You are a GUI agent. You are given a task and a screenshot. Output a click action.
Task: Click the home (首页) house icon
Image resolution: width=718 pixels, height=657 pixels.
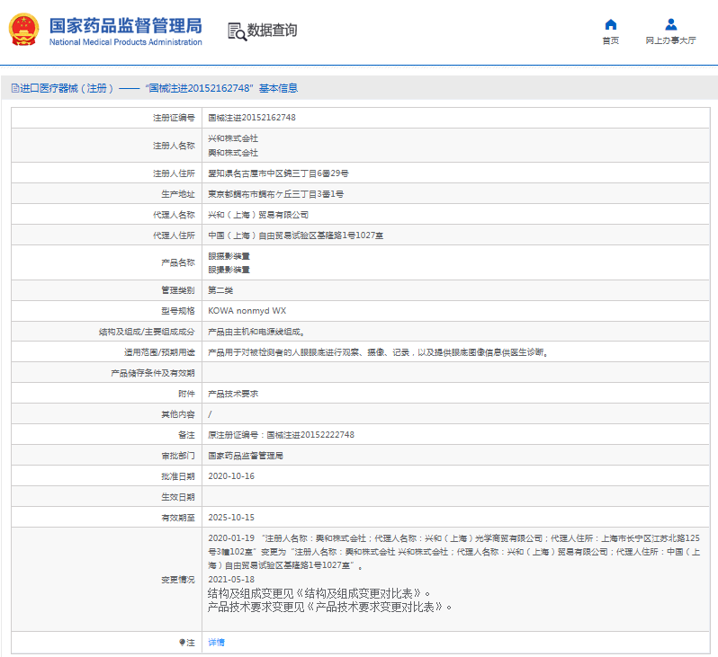coord(610,24)
